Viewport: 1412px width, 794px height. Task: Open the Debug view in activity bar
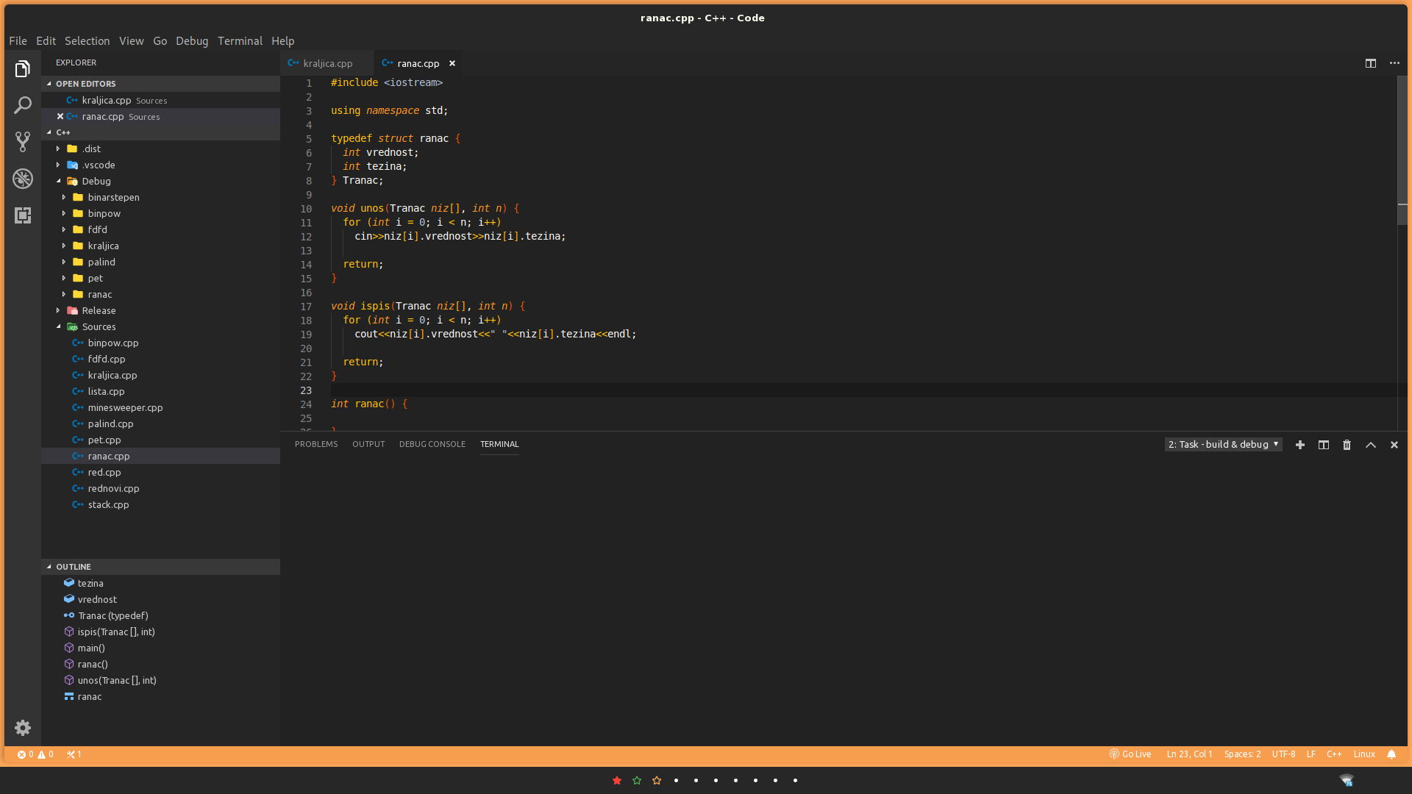pyautogui.click(x=23, y=179)
